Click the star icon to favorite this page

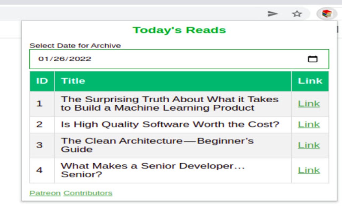click(x=296, y=14)
